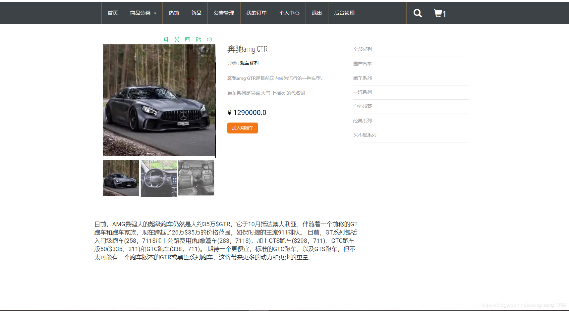This screenshot has height=311, width=569.
Task: Select the car seats thumbnail
Action: [x=196, y=178]
